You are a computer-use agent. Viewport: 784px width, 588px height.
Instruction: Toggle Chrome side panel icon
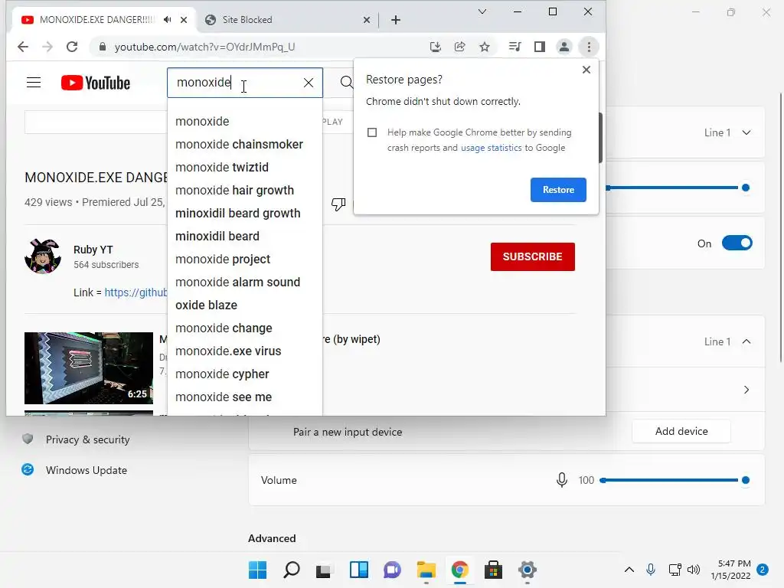(540, 47)
